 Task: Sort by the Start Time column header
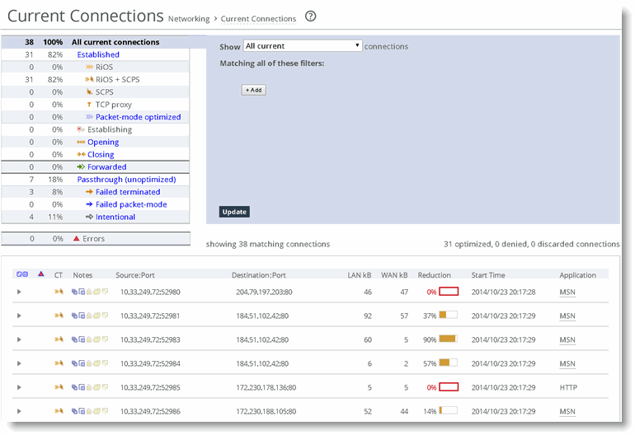click(x=489, y=275)
